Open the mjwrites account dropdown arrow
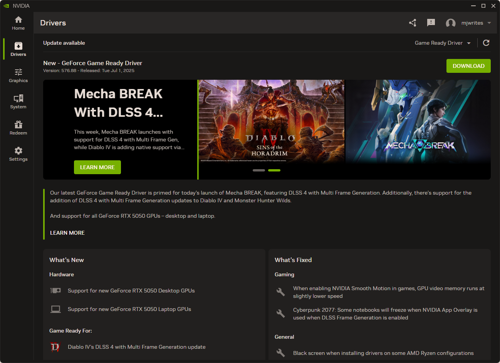This screenshot has height=363, width=500. tap(489, 23)
